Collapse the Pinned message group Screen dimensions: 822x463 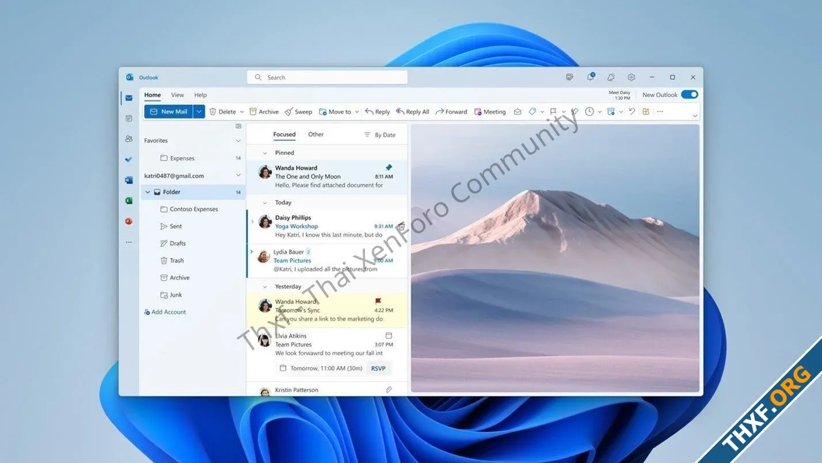265,153
